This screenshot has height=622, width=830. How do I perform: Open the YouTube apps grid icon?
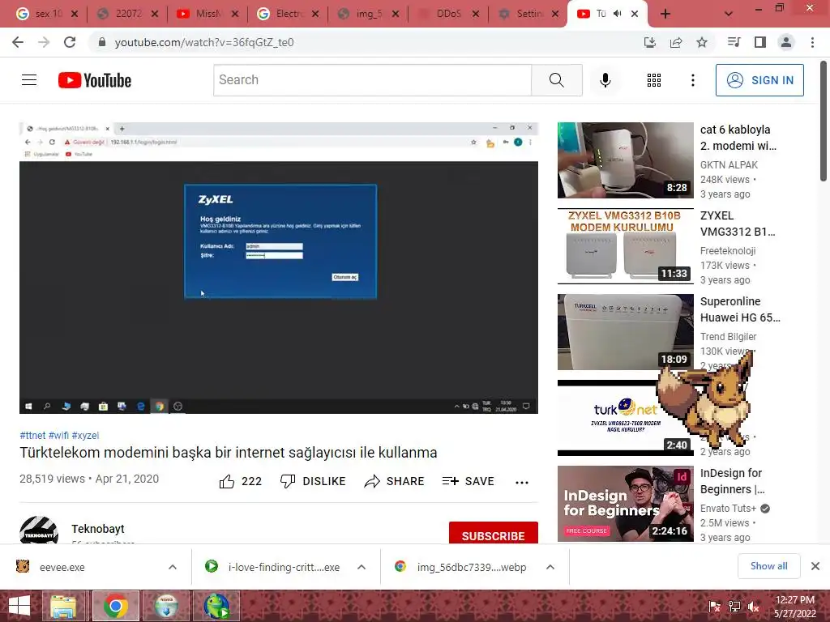tap(654, 80)
